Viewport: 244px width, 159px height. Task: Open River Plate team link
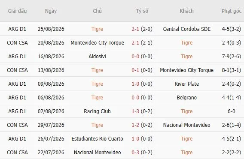tap(187, 84)
